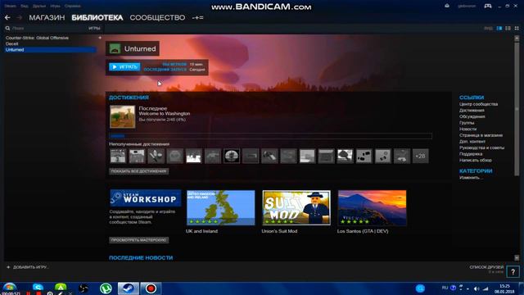Viewport: 524px width, 295px height.
Task: Click the scroll down arrow of content scrollbar
Action: [x=517, y=257]
